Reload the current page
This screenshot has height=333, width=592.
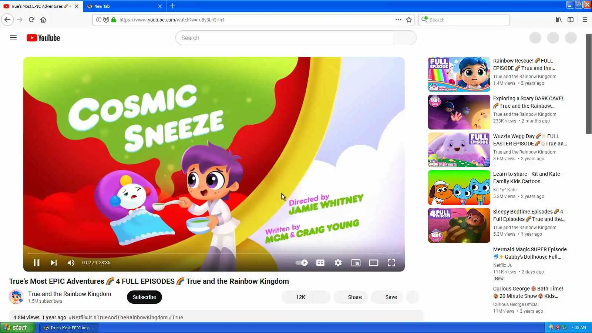[x=31, y=20]
